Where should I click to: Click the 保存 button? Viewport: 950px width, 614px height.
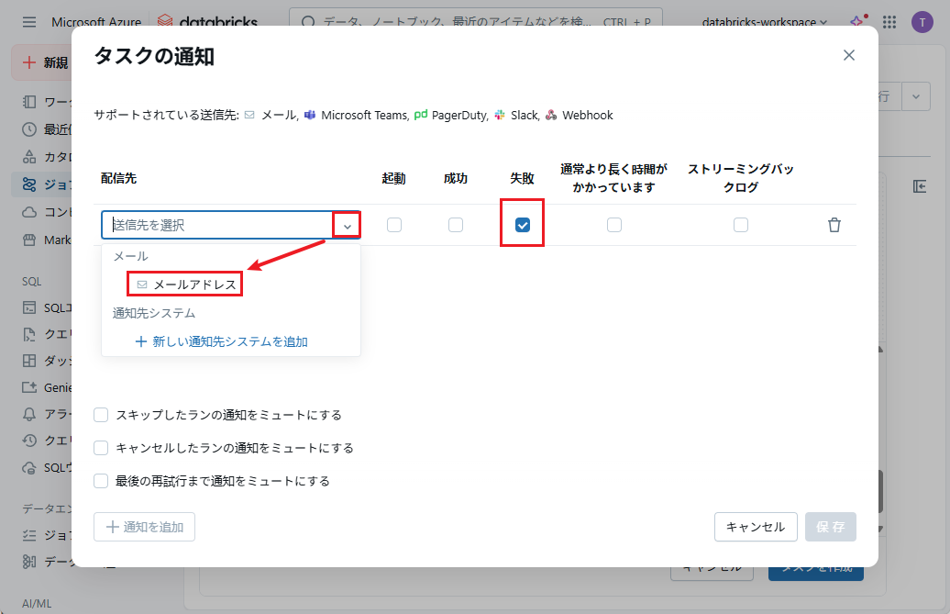tap(831, 527)
